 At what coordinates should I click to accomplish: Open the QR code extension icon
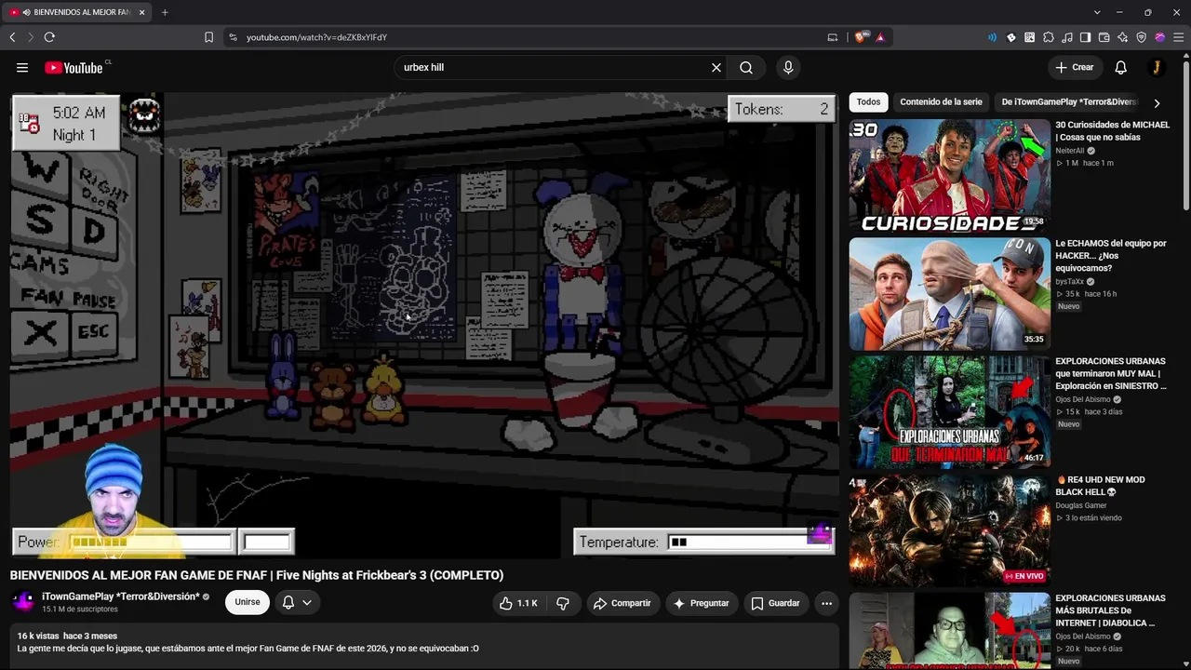click(1030, 37)
